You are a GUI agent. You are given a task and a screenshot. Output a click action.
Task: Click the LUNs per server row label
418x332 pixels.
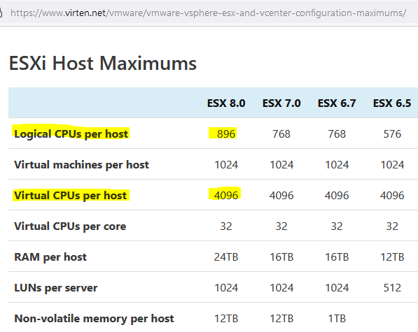coord(56,288)
